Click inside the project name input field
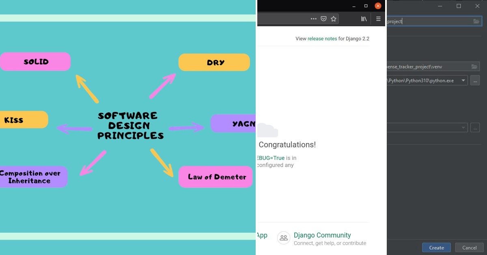Viewport: 487px width, 255px height. 426,21
